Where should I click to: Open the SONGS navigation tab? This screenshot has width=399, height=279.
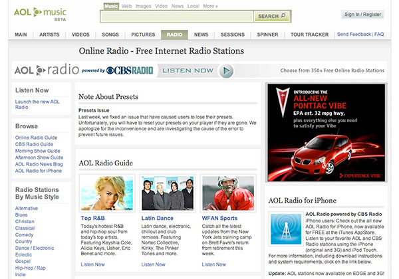(110, 35)
